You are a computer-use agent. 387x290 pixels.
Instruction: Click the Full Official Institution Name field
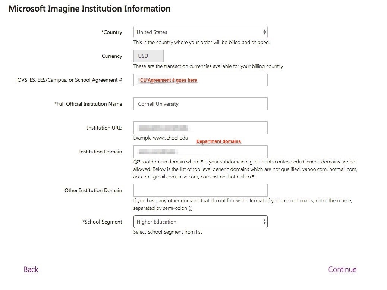pos(201,104)
